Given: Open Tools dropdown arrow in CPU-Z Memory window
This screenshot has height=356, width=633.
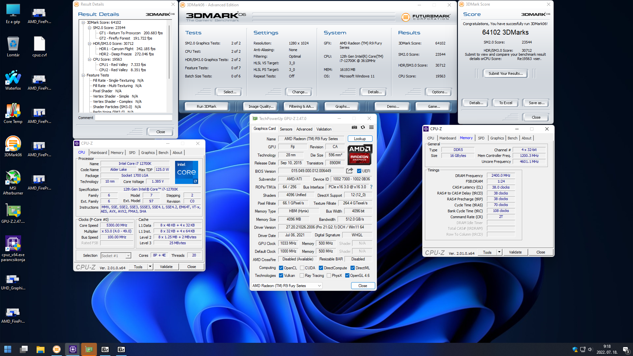Looking at the screenshot, I should tap(499, 252).
